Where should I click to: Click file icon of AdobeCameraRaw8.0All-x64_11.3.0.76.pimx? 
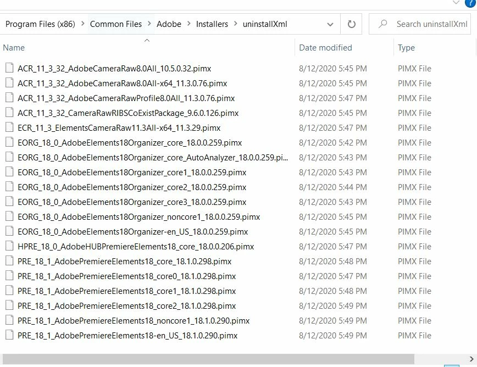point(9,83)
